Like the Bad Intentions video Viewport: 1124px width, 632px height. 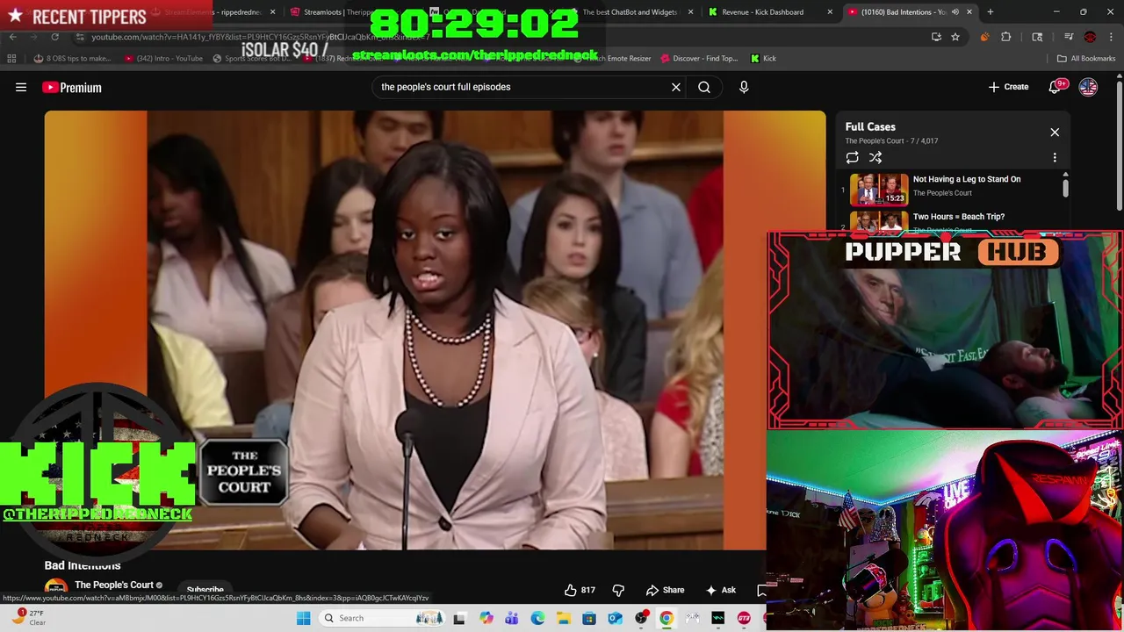tap(580, 590)
